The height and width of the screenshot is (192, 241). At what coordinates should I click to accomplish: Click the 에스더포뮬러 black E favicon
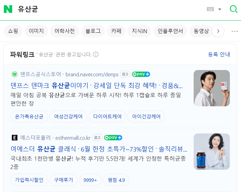[x=15, y=138]
